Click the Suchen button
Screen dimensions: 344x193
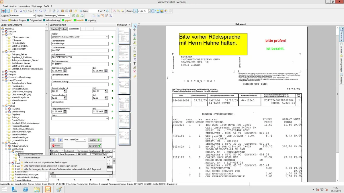tap(95, 140)
